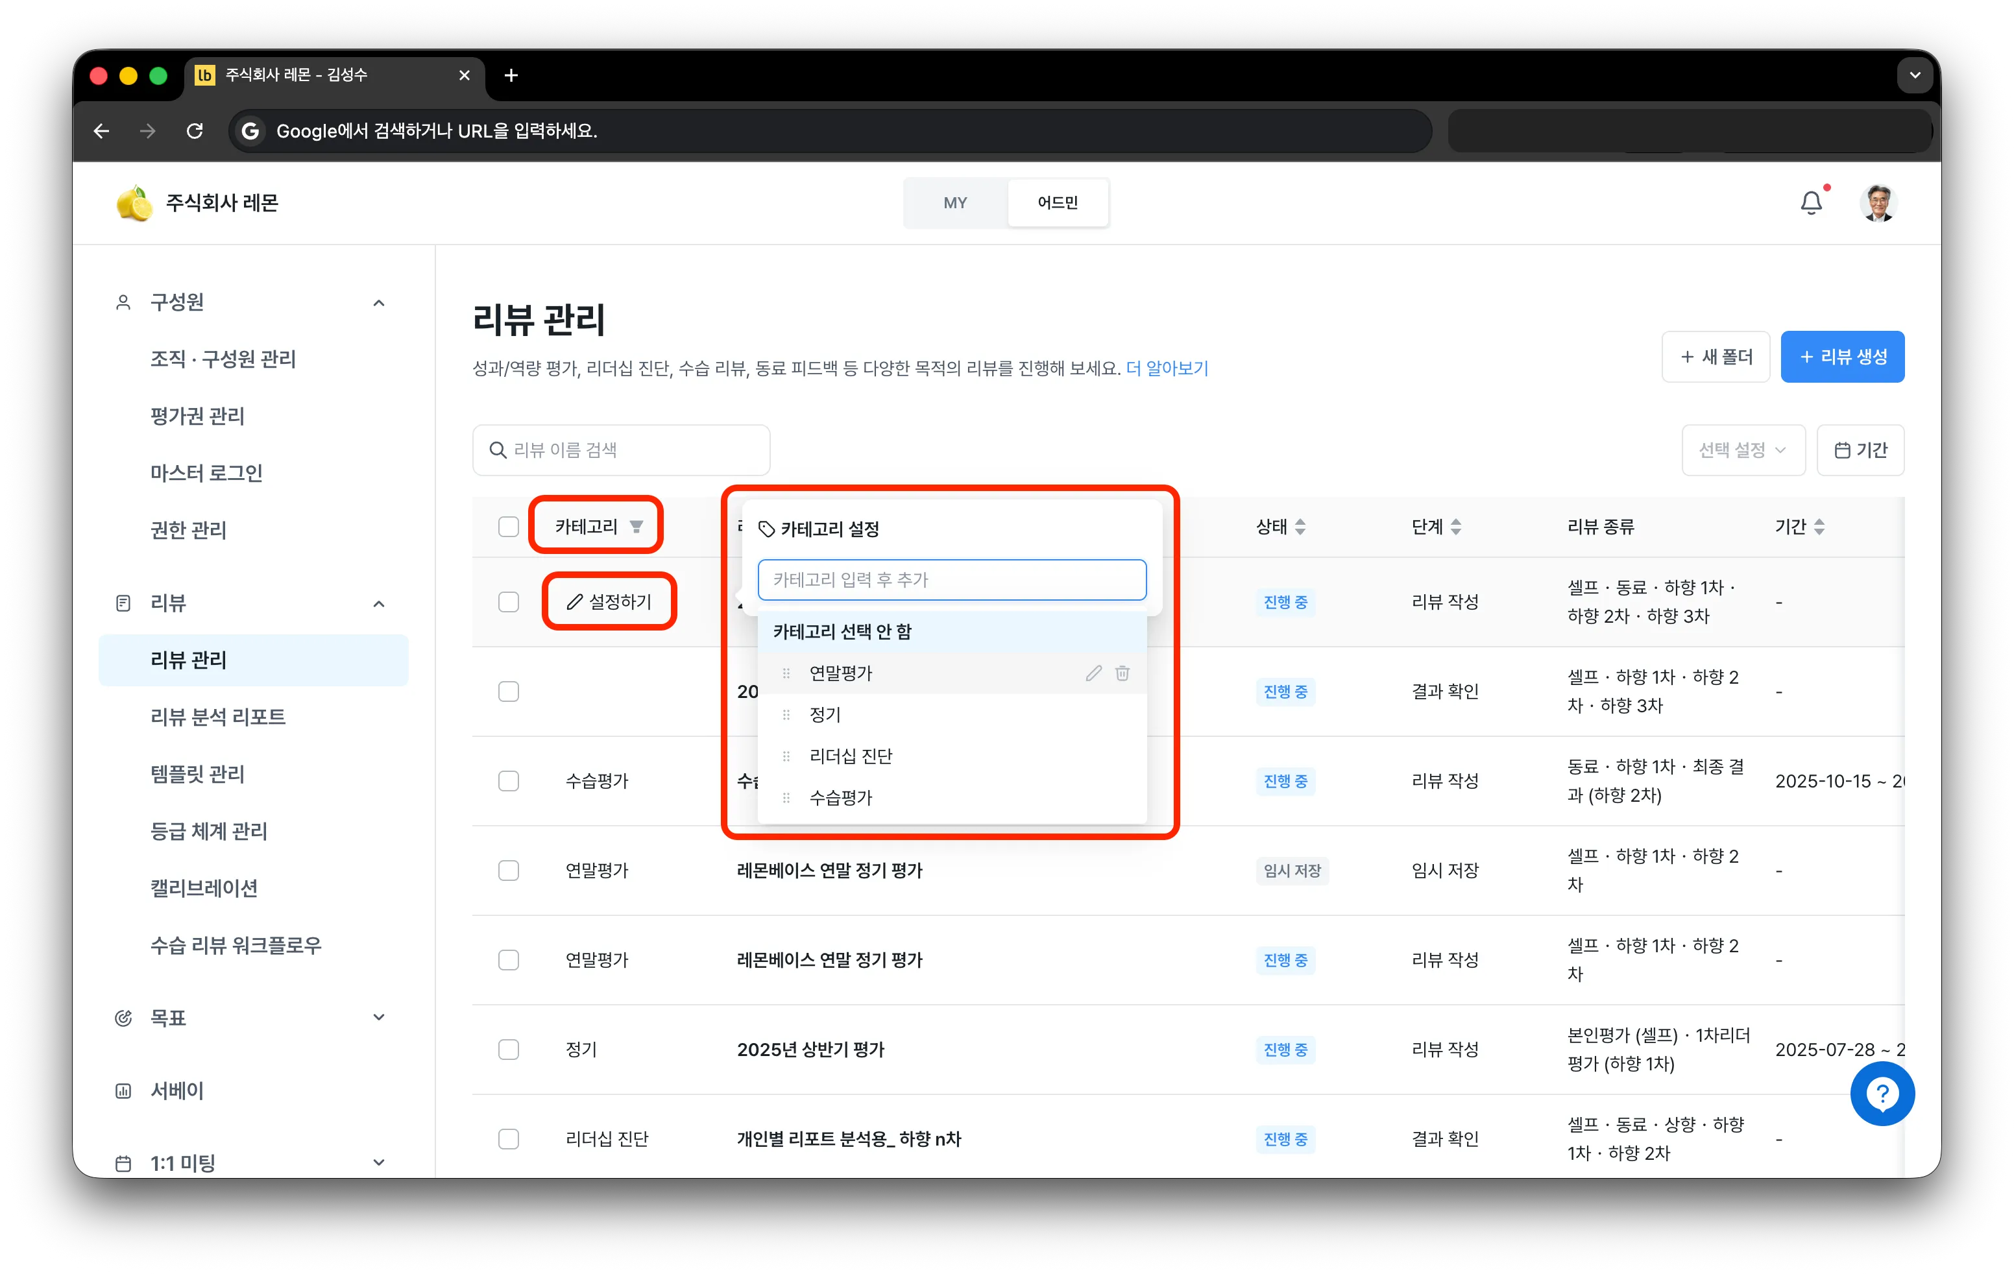Toggle the select-all header checkbox

point(509,527)
